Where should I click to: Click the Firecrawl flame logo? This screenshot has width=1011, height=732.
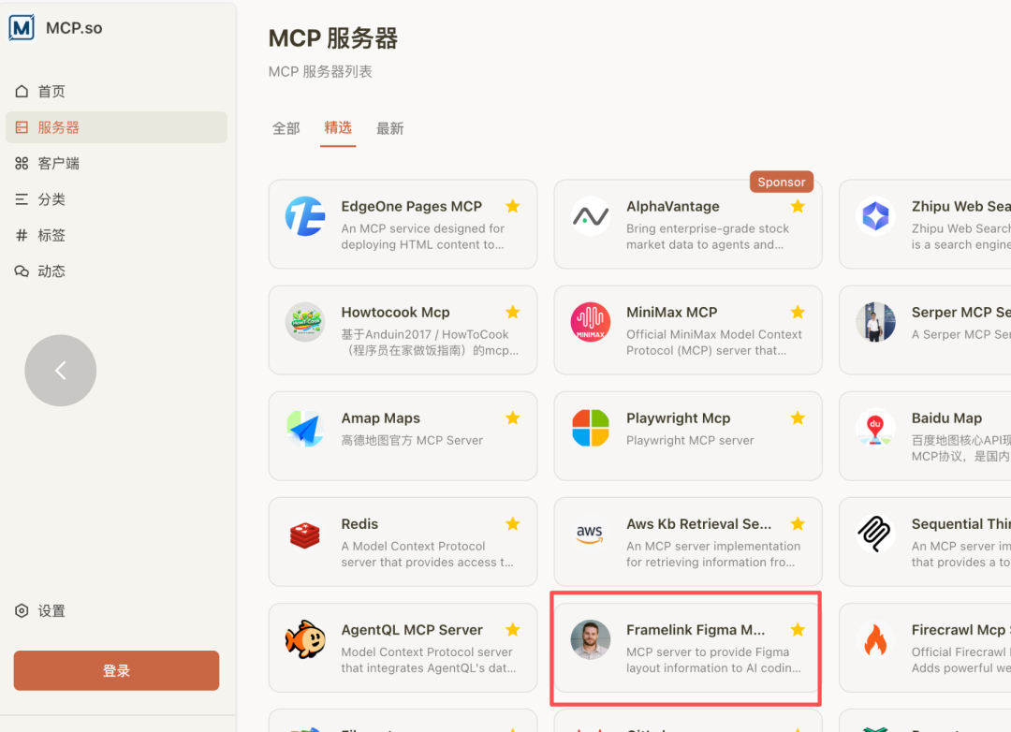[875, 639]
